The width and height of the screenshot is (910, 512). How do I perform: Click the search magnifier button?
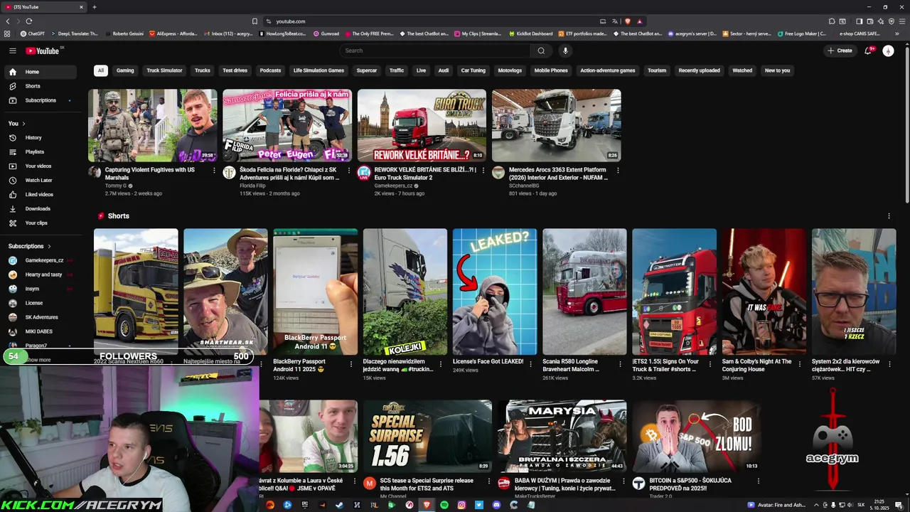541,50
